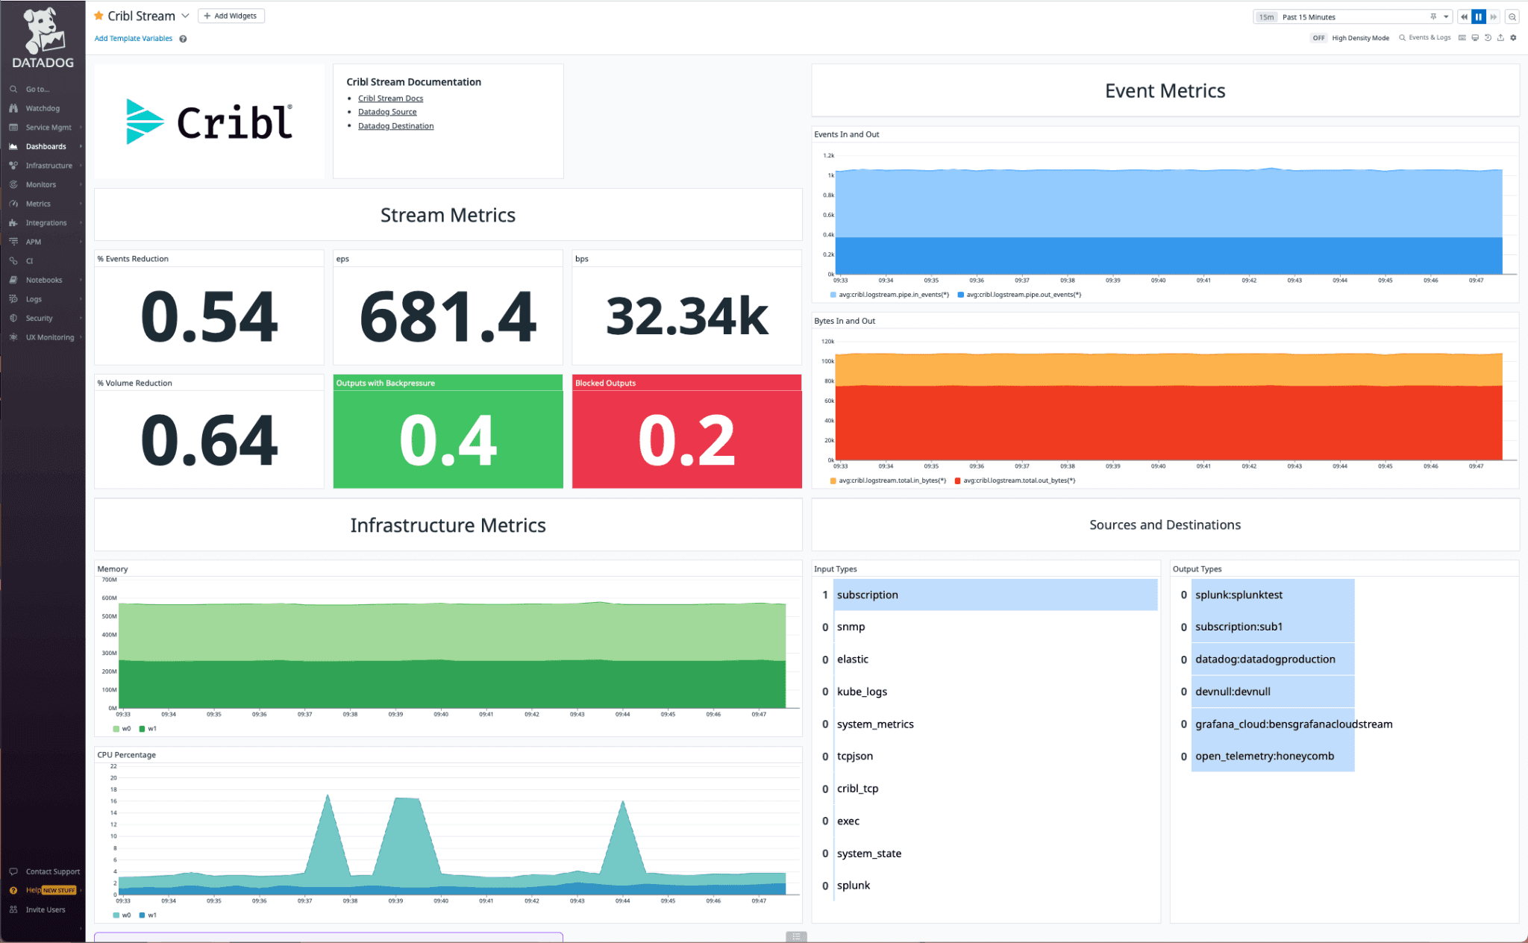This screenshot has height=943, width=1528.
Task: Toggle High Density Mode OFF switch
Action: [x=1318, y=37]
